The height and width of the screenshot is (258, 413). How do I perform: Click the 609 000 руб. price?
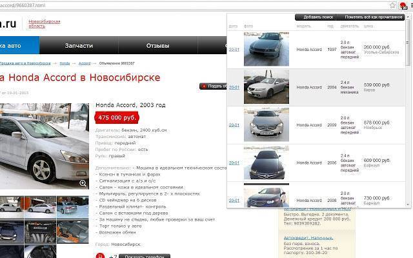coord(377,161)
